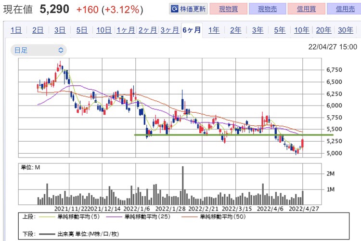Switch chart range to 1ヶ月

[126, 30]
